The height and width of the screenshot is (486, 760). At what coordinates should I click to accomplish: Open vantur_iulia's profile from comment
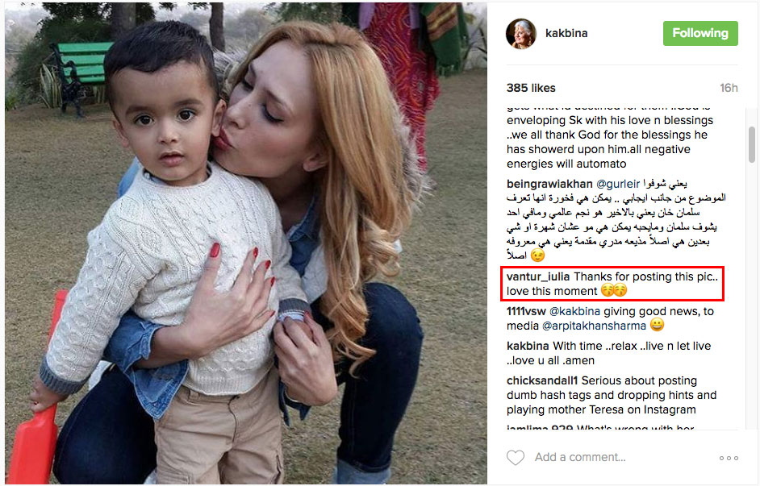[538, 277]
